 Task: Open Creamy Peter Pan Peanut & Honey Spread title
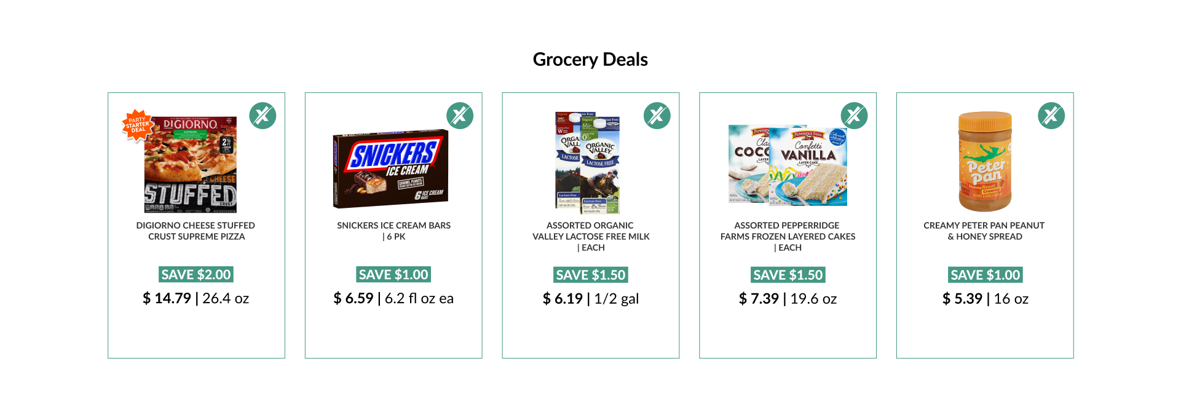[985, 231]
